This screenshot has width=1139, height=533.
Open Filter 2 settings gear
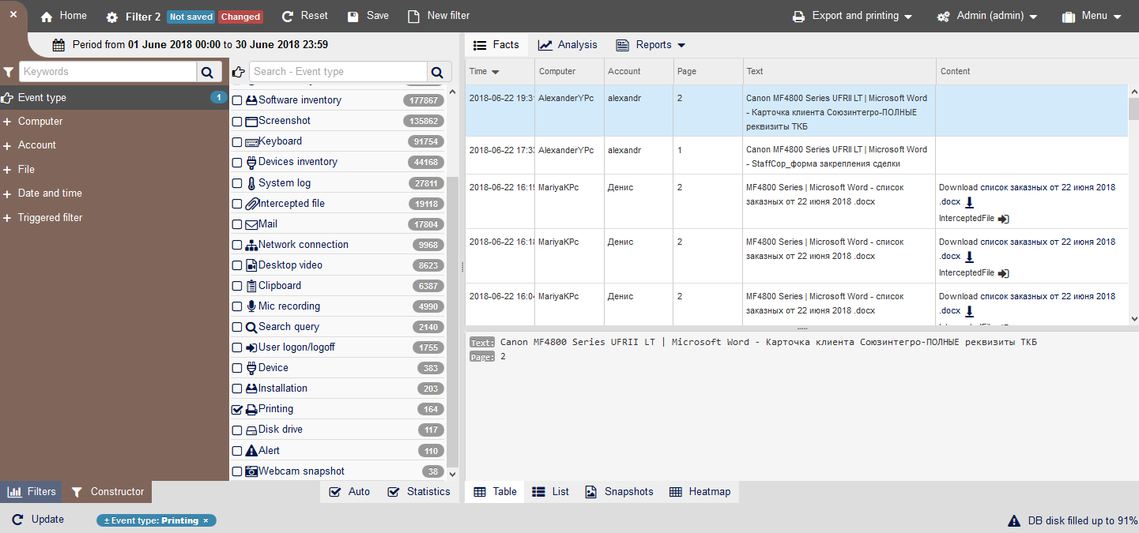pos(111,17)
